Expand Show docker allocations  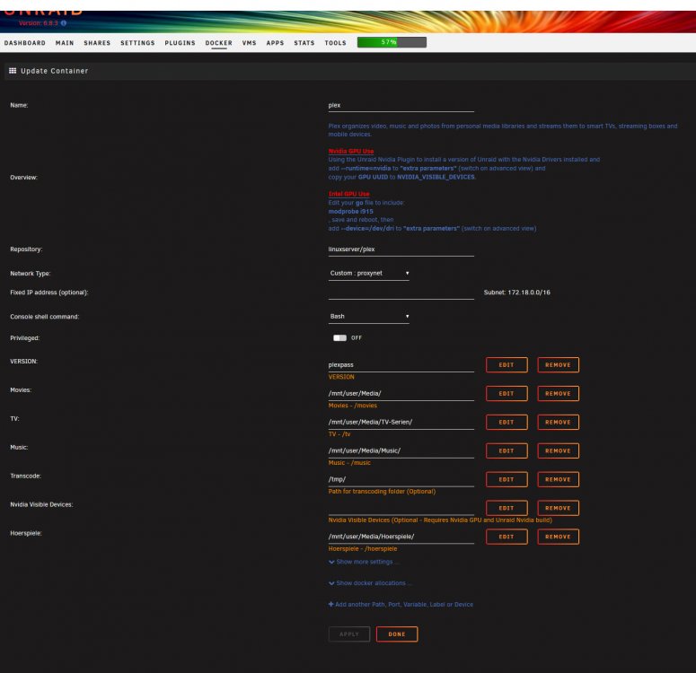tap(370, 583)
